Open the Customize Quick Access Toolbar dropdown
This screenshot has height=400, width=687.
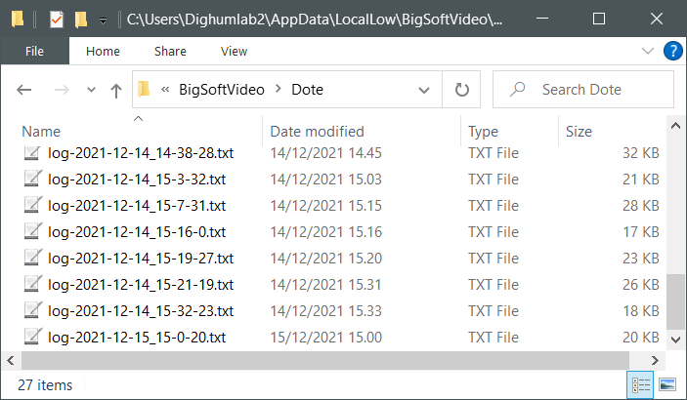coord(103,20)
